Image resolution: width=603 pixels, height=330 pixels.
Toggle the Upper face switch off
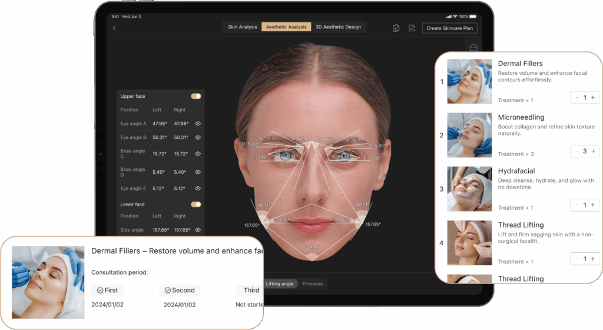coord(196,96)
